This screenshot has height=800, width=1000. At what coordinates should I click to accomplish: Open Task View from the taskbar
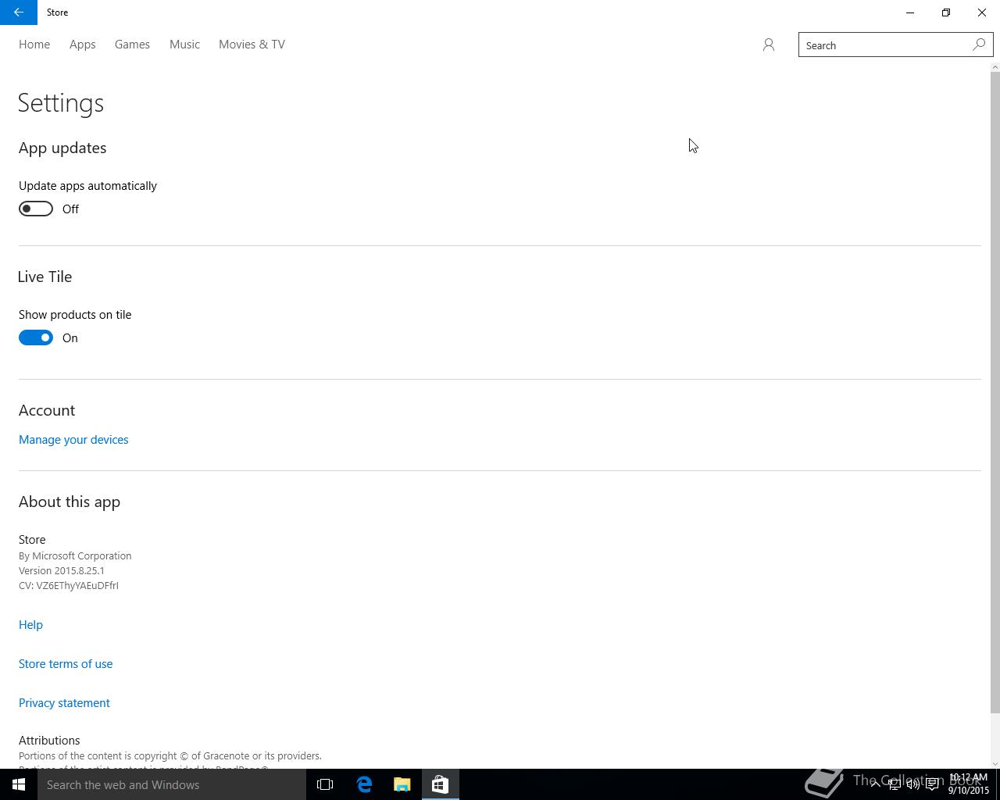click(x=325, y=784)
